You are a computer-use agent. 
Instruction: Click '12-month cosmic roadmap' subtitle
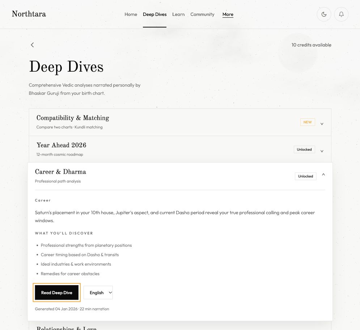[x=60, y=155]
